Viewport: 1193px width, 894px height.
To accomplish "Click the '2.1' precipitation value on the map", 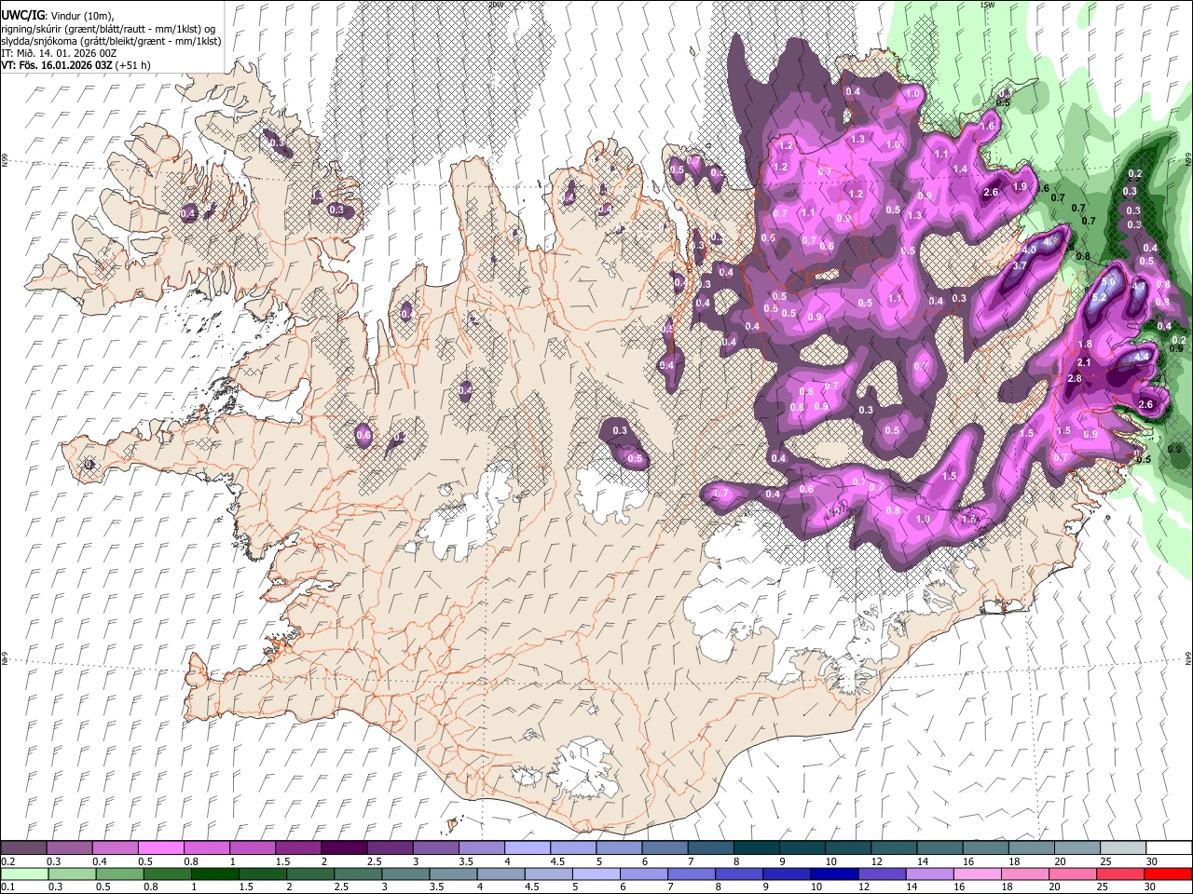I will click(x=1084, y=362).
